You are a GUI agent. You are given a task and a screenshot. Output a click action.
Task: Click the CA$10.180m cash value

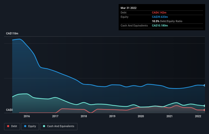point(160,25)
